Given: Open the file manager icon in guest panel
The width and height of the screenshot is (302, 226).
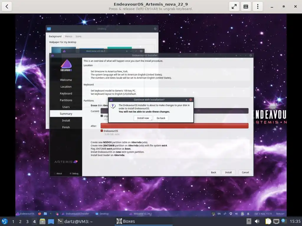Looking at the screenshot, I should point(45,214).
